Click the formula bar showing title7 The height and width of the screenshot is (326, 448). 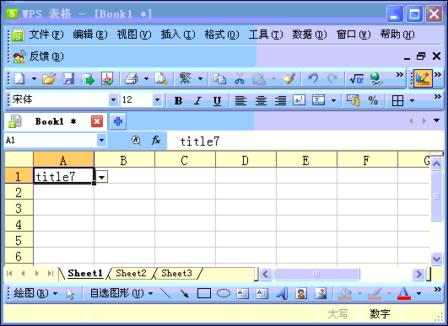305,141
